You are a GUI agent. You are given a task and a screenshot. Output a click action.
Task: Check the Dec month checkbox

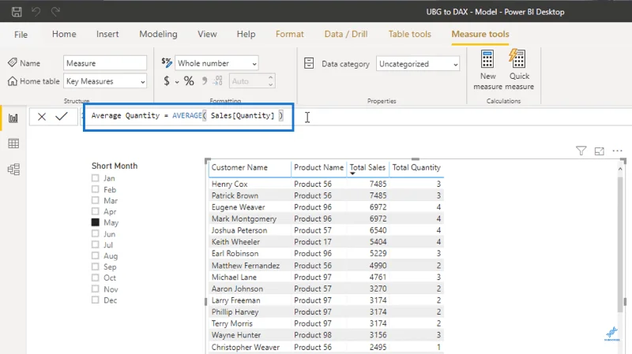click(95, 300)
